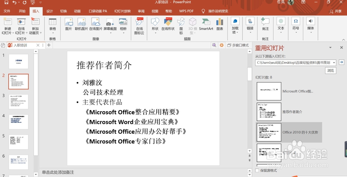Open the 重用幻灯片 pane options arrow

(330, 48)
